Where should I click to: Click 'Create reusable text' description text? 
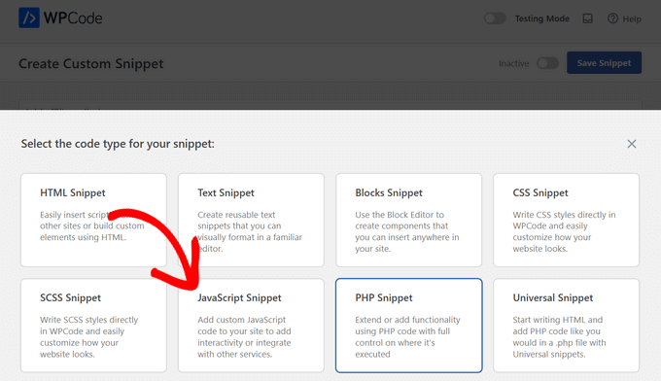pyautogui.click(x=236, y=215)
